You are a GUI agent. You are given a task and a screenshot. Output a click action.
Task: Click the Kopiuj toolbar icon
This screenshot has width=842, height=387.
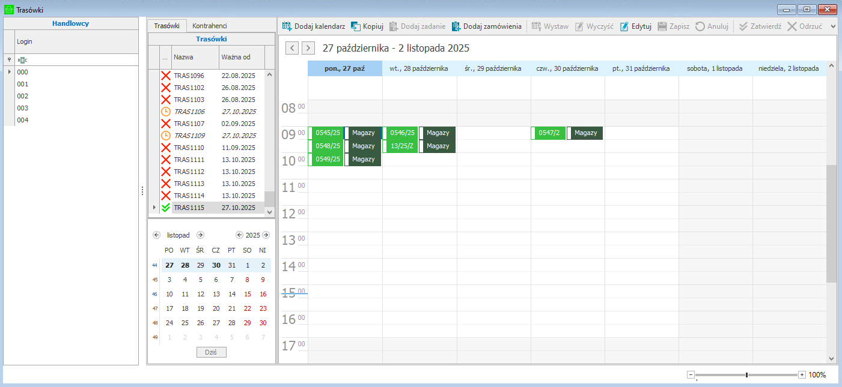click(356, 26)
